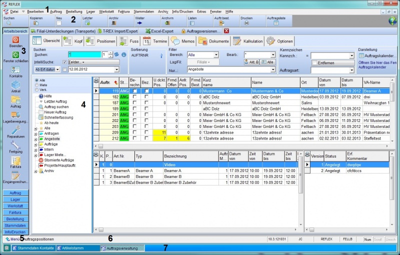Switch to the Kalkulation tab
Image resolution: width=400 pixels, height=255 pixels.
248,41
